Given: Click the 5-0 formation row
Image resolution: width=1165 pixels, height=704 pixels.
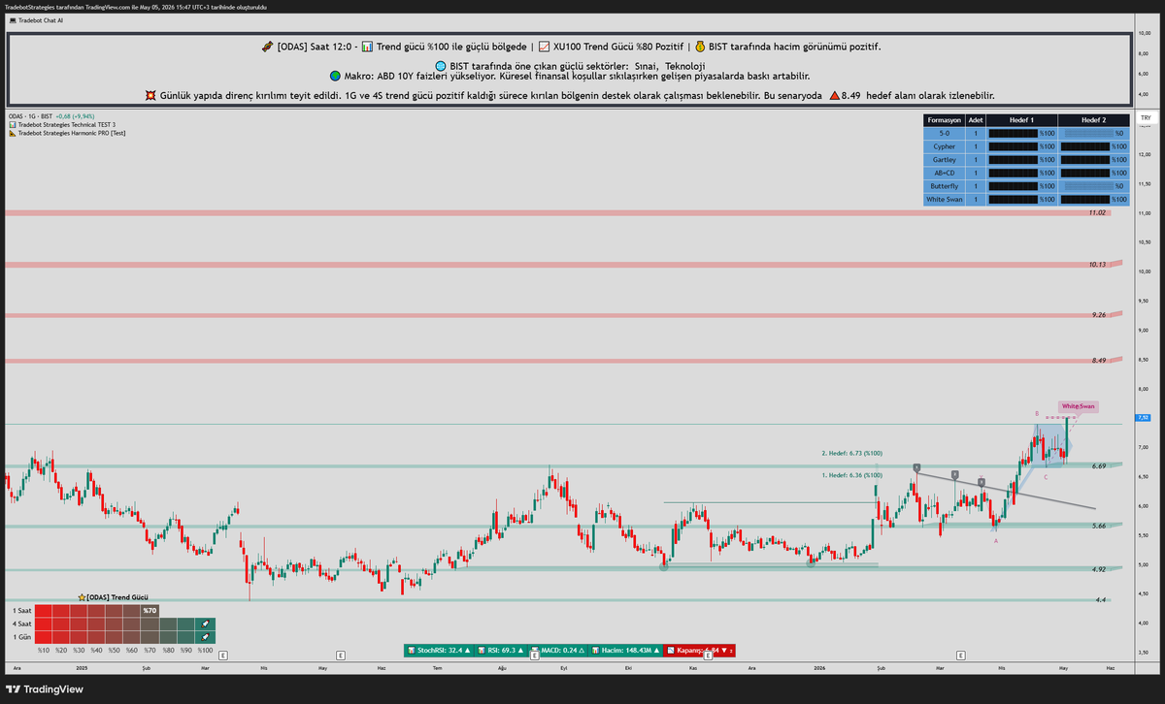Looking at the screenshot, I should 1026,133.
